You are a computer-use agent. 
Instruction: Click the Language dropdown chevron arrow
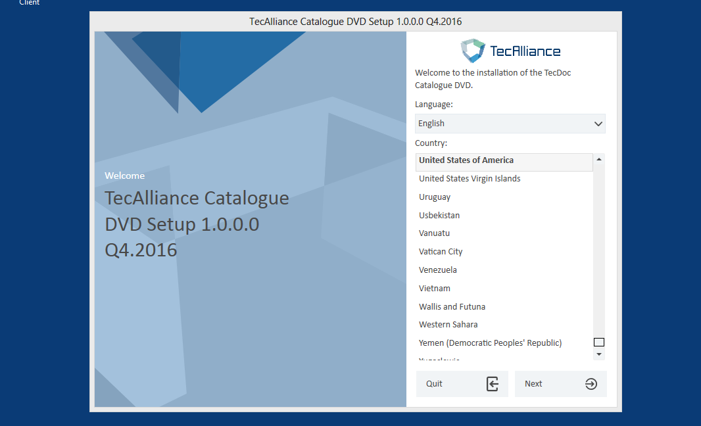(x=598, y=124)
